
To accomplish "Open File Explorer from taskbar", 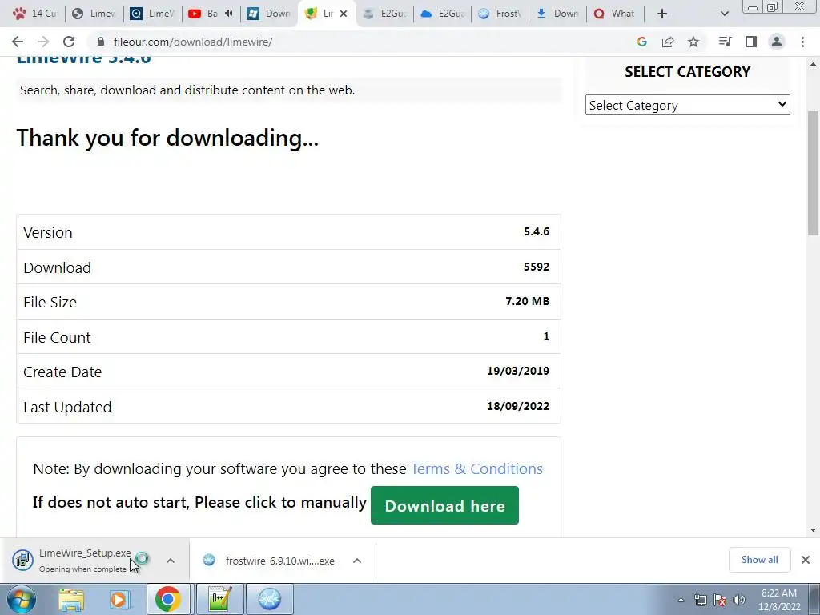I will click(71, 599).
